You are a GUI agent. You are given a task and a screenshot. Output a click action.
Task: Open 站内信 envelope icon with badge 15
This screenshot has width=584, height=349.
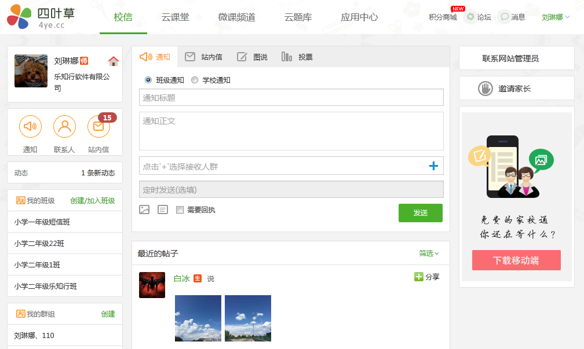coord(98,127)
